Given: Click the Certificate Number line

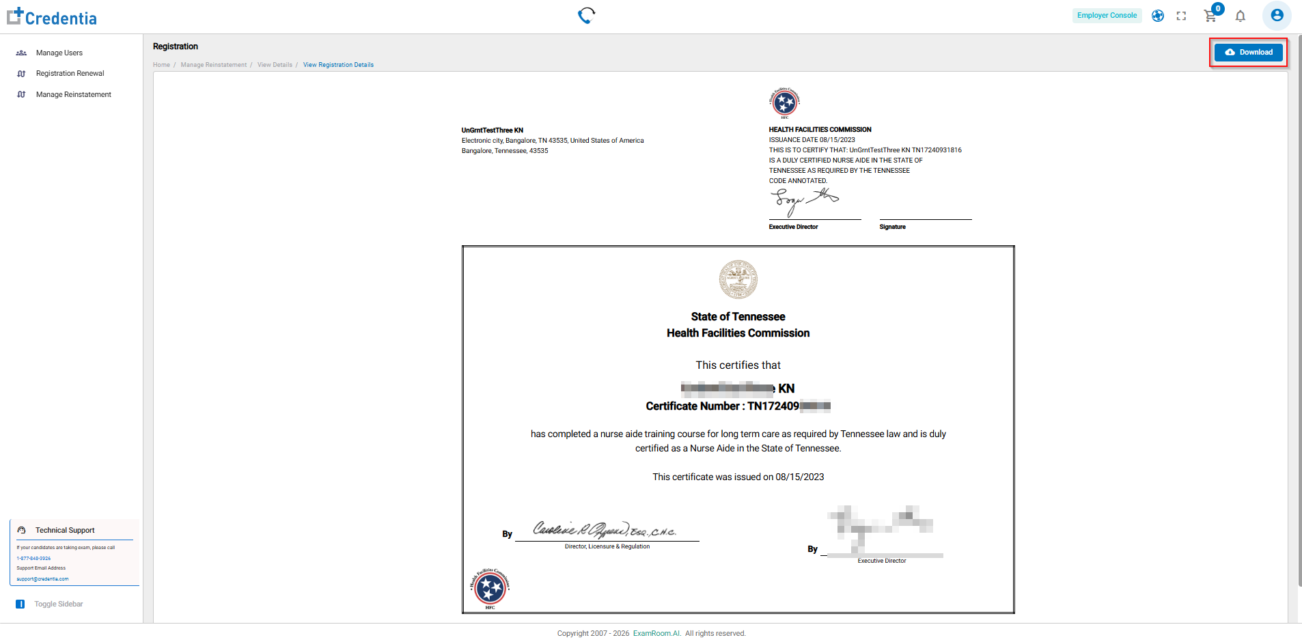Looking at the screenshot, I should pos(738,406).
